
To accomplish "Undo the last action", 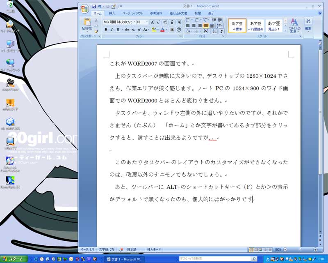I will tap(100, 7).
